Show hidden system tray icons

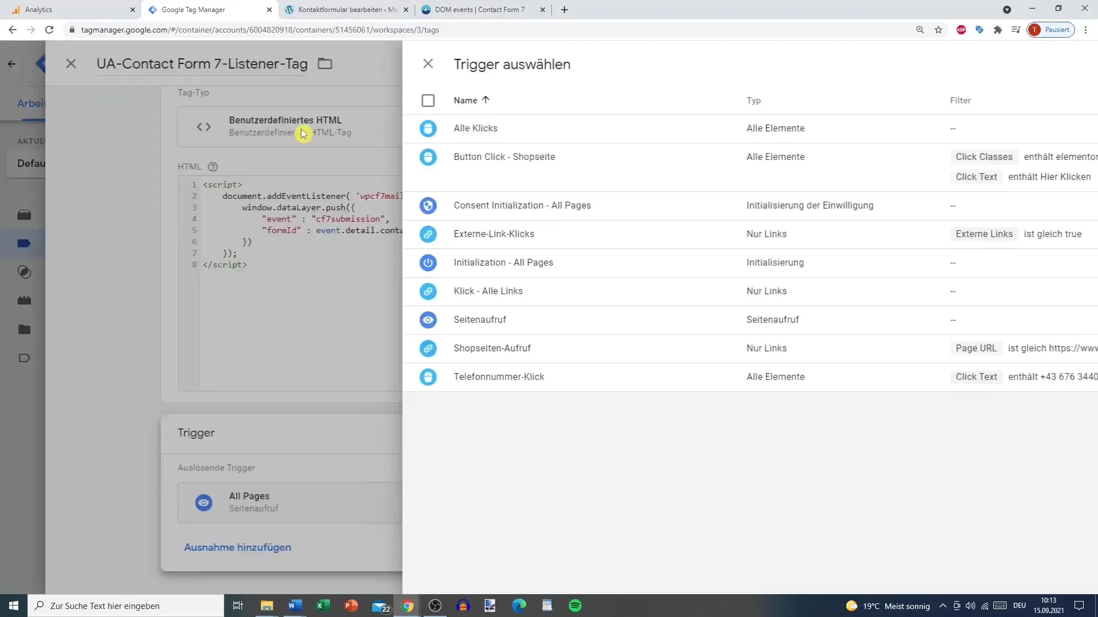click(x=942, y=606)
